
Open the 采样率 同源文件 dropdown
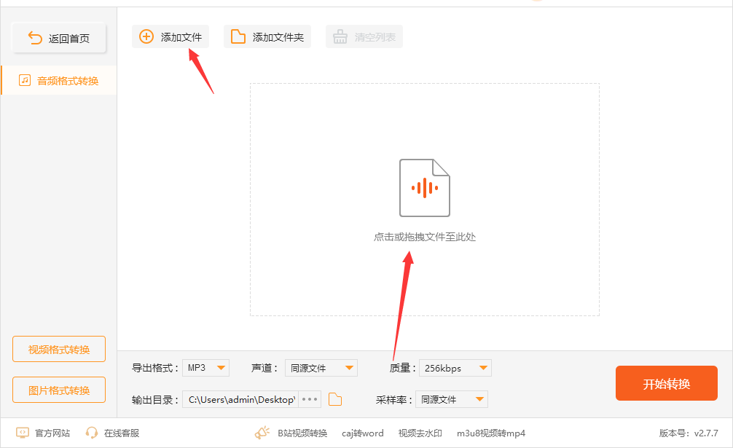pyautogui.click(x=452, y=399)
